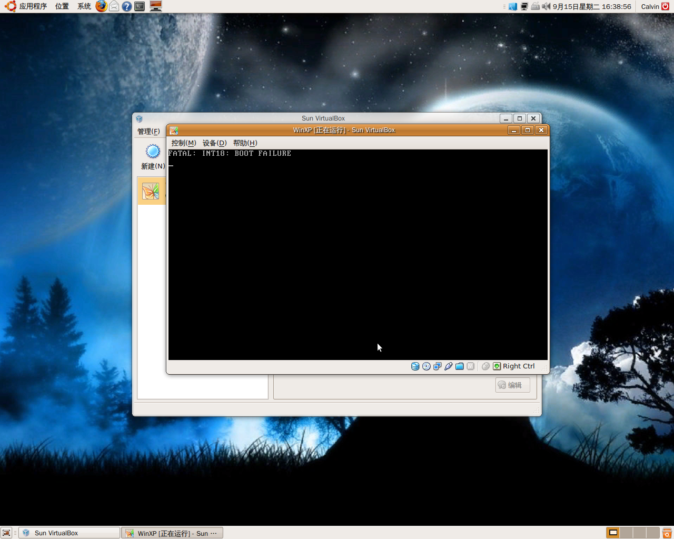Click the host key keyboard capture icon
The width and height of the screenshot is (674, 539).
pos(497,366)
